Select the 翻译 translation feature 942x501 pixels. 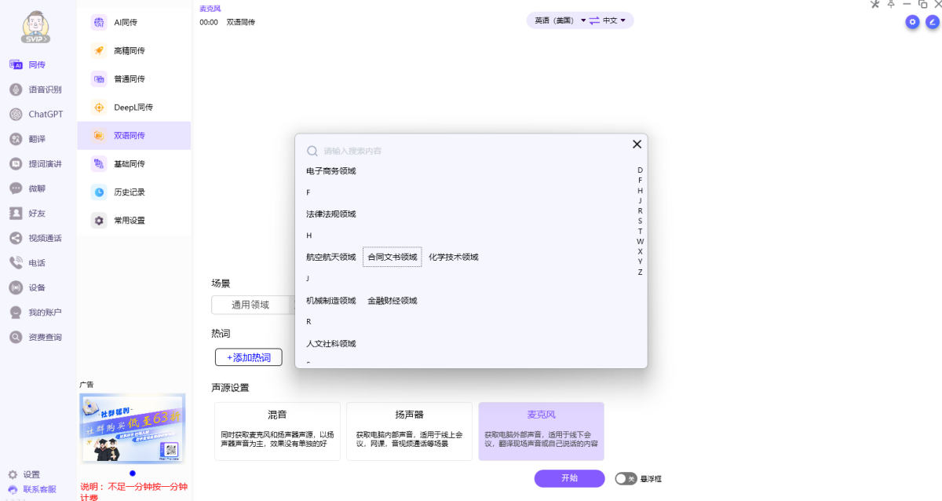37,138
